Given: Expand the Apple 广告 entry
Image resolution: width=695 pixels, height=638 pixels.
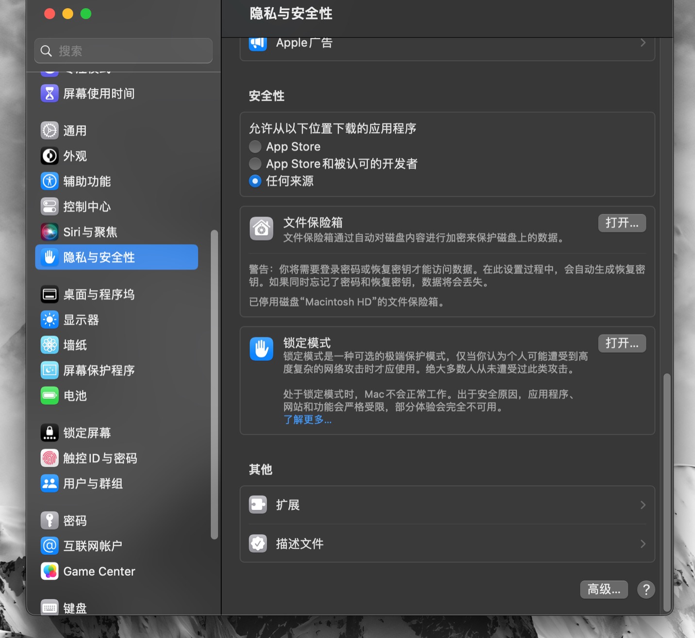Looking at the screenshot, I should click(446, 43).
